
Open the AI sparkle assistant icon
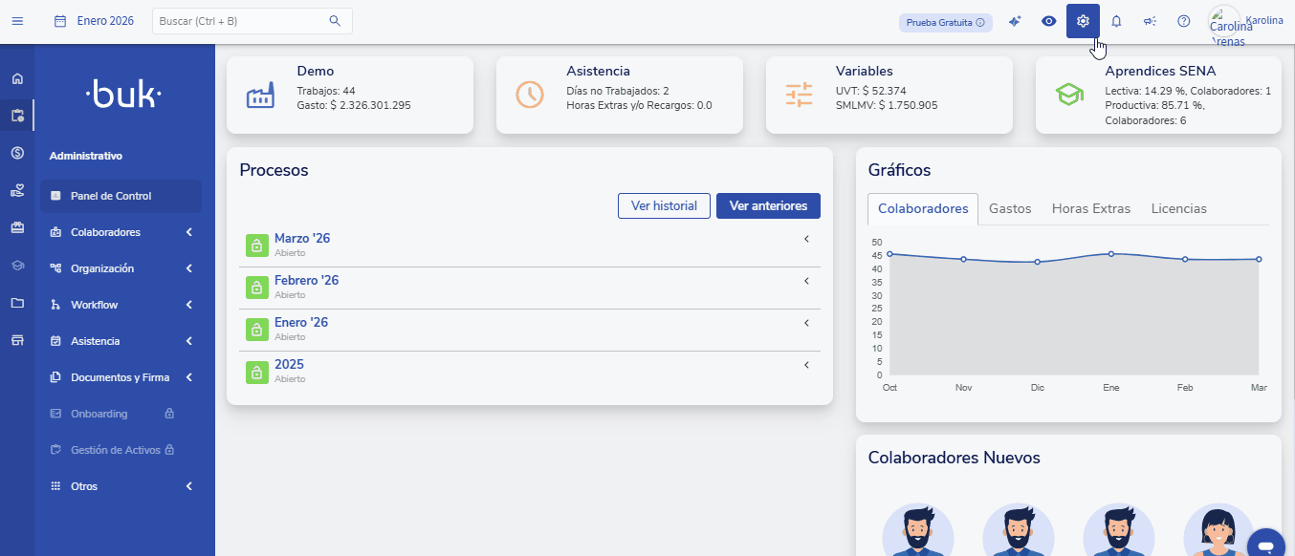tap(1016, 21)
